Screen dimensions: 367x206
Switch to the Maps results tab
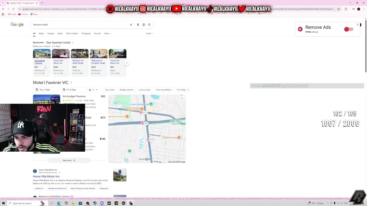point(41,33)
